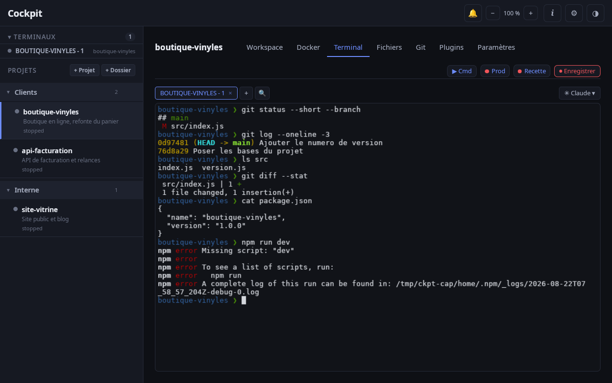612x383 pixels.
Task: Open the info panel icon
Action: 552,13
